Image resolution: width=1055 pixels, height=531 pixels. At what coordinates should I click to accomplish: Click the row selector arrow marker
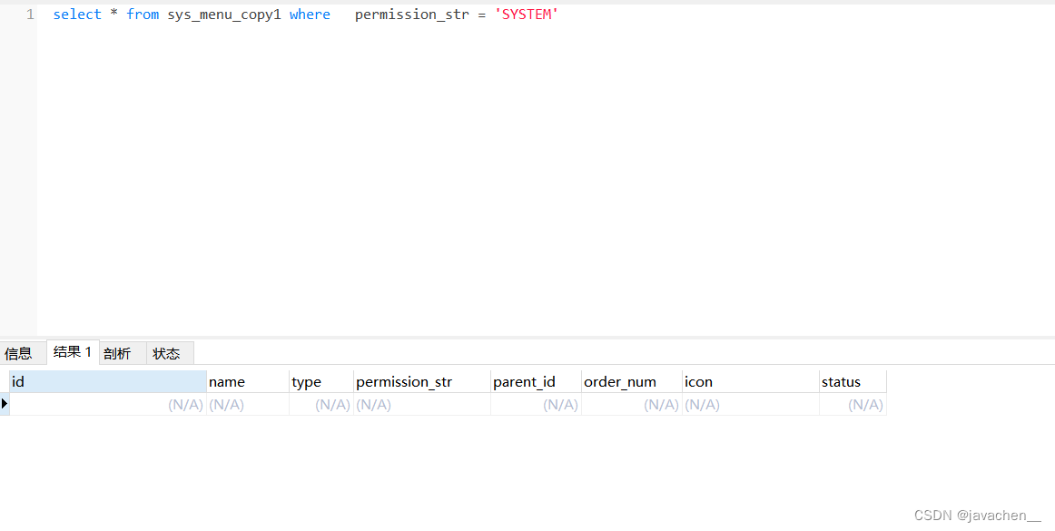coord(5,404)
